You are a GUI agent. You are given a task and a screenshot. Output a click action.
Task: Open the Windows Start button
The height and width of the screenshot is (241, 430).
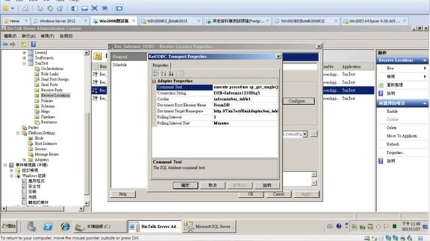(x=9, y=226)
